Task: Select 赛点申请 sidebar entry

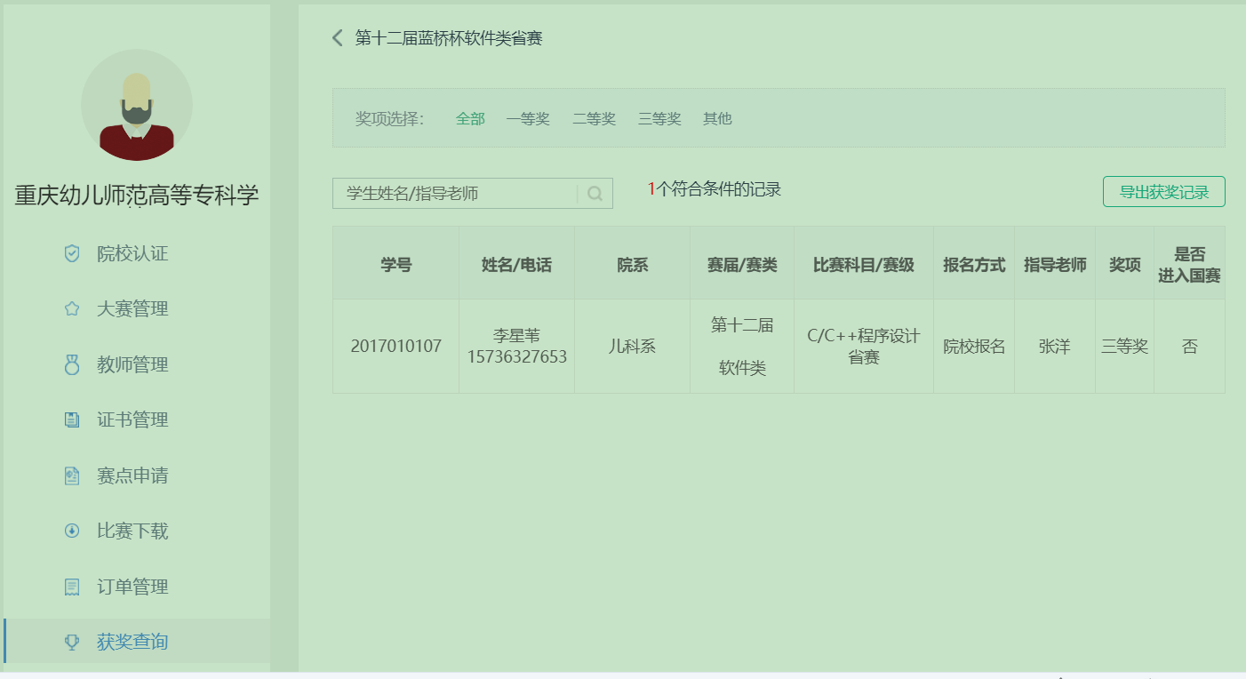Action: (x=132, y=475)
